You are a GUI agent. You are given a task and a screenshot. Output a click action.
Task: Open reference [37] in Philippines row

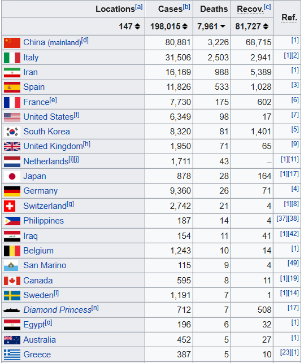pos(282,218)
